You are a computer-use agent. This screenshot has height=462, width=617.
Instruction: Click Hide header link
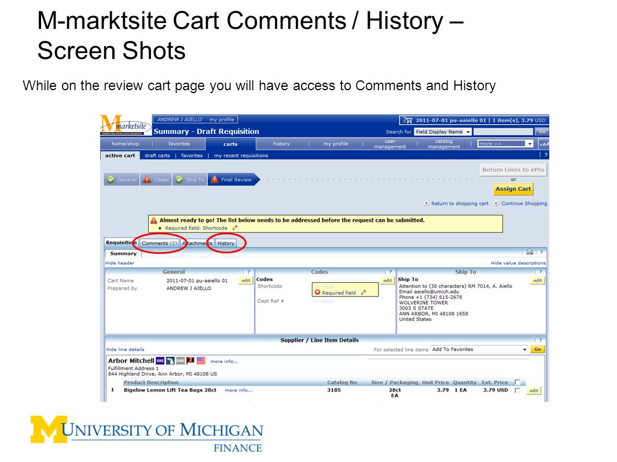coord(120,263)
